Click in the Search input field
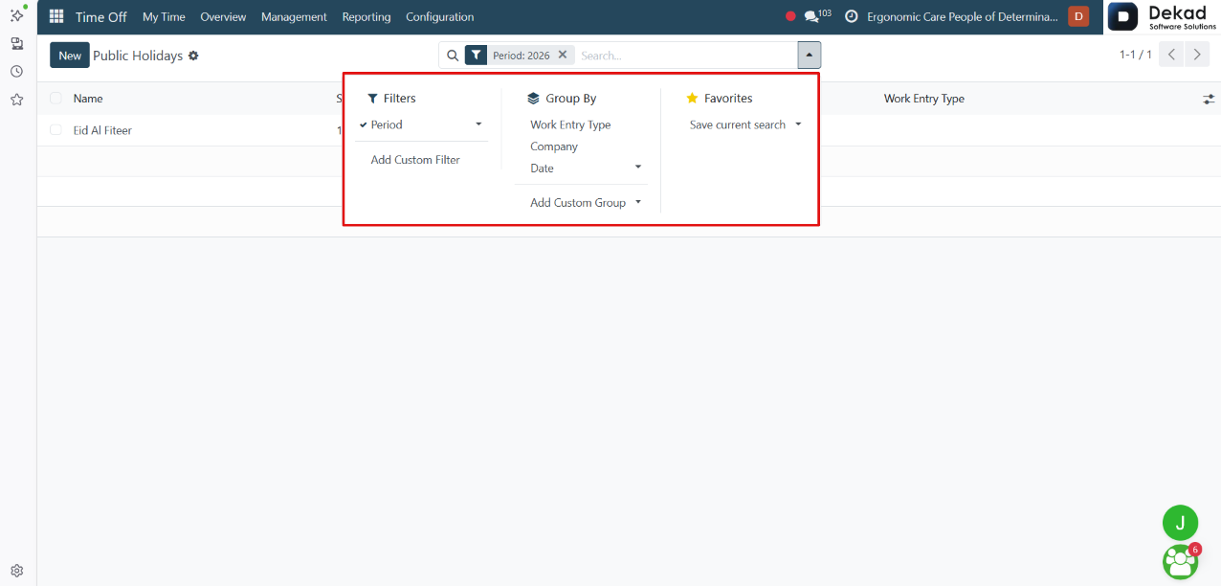The width and height of the screenshot is (1221, 586). pyautogui.click(x=685, y=56)
